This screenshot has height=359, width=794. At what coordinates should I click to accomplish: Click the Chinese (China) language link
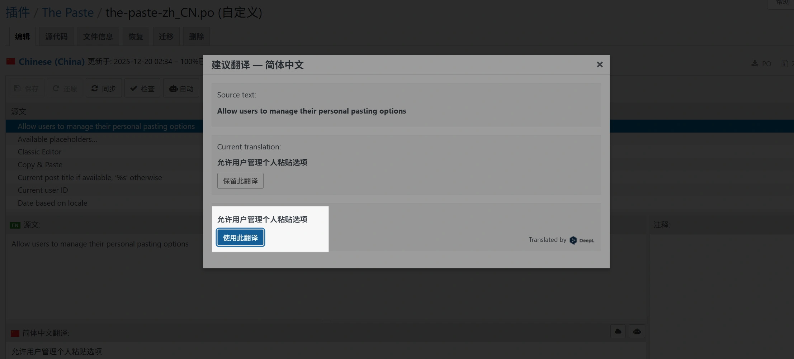point(52,62)
